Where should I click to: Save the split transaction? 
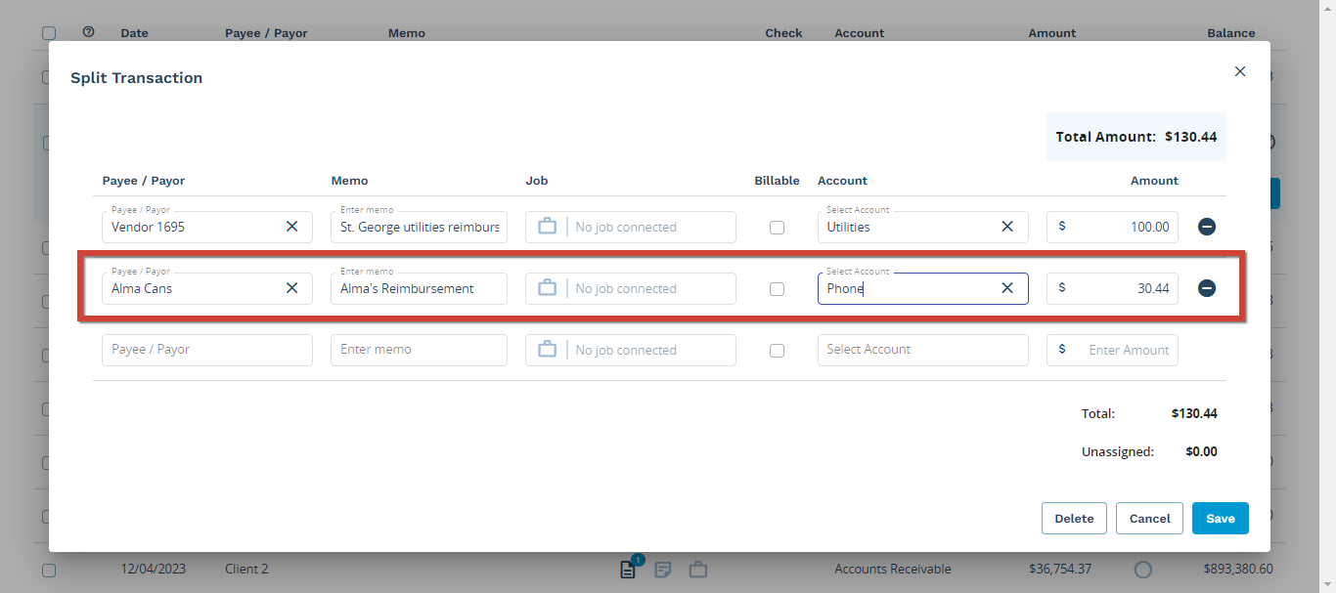pos(1220,519)
